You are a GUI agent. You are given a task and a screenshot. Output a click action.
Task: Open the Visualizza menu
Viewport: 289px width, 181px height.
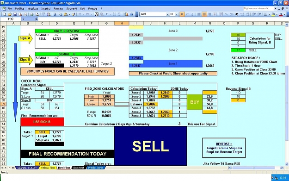pos(33,9)
